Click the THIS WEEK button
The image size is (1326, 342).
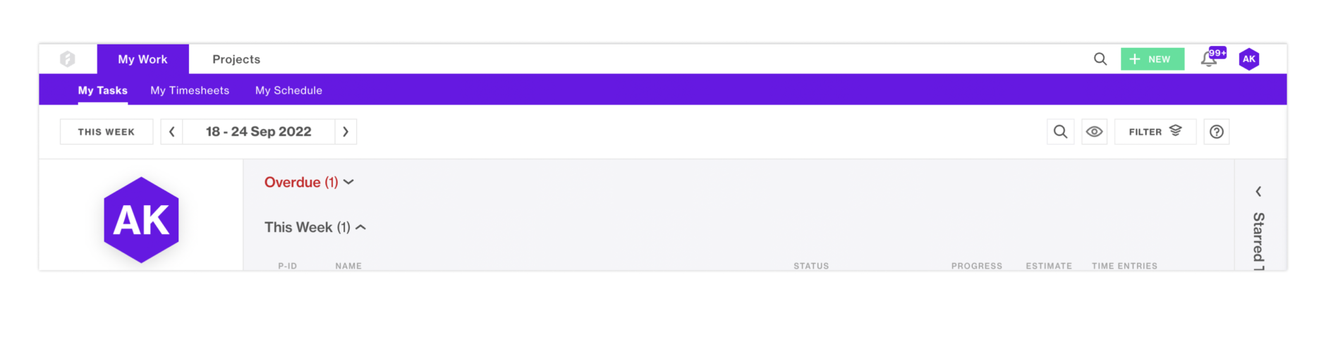(x=107, y=132)
